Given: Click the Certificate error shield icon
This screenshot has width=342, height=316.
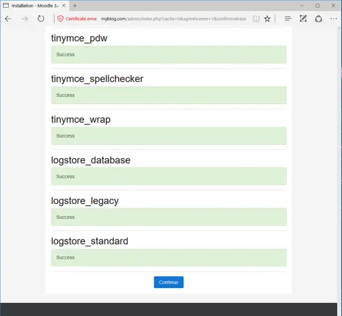Looking at the screenshot, I should click(60, 19).
